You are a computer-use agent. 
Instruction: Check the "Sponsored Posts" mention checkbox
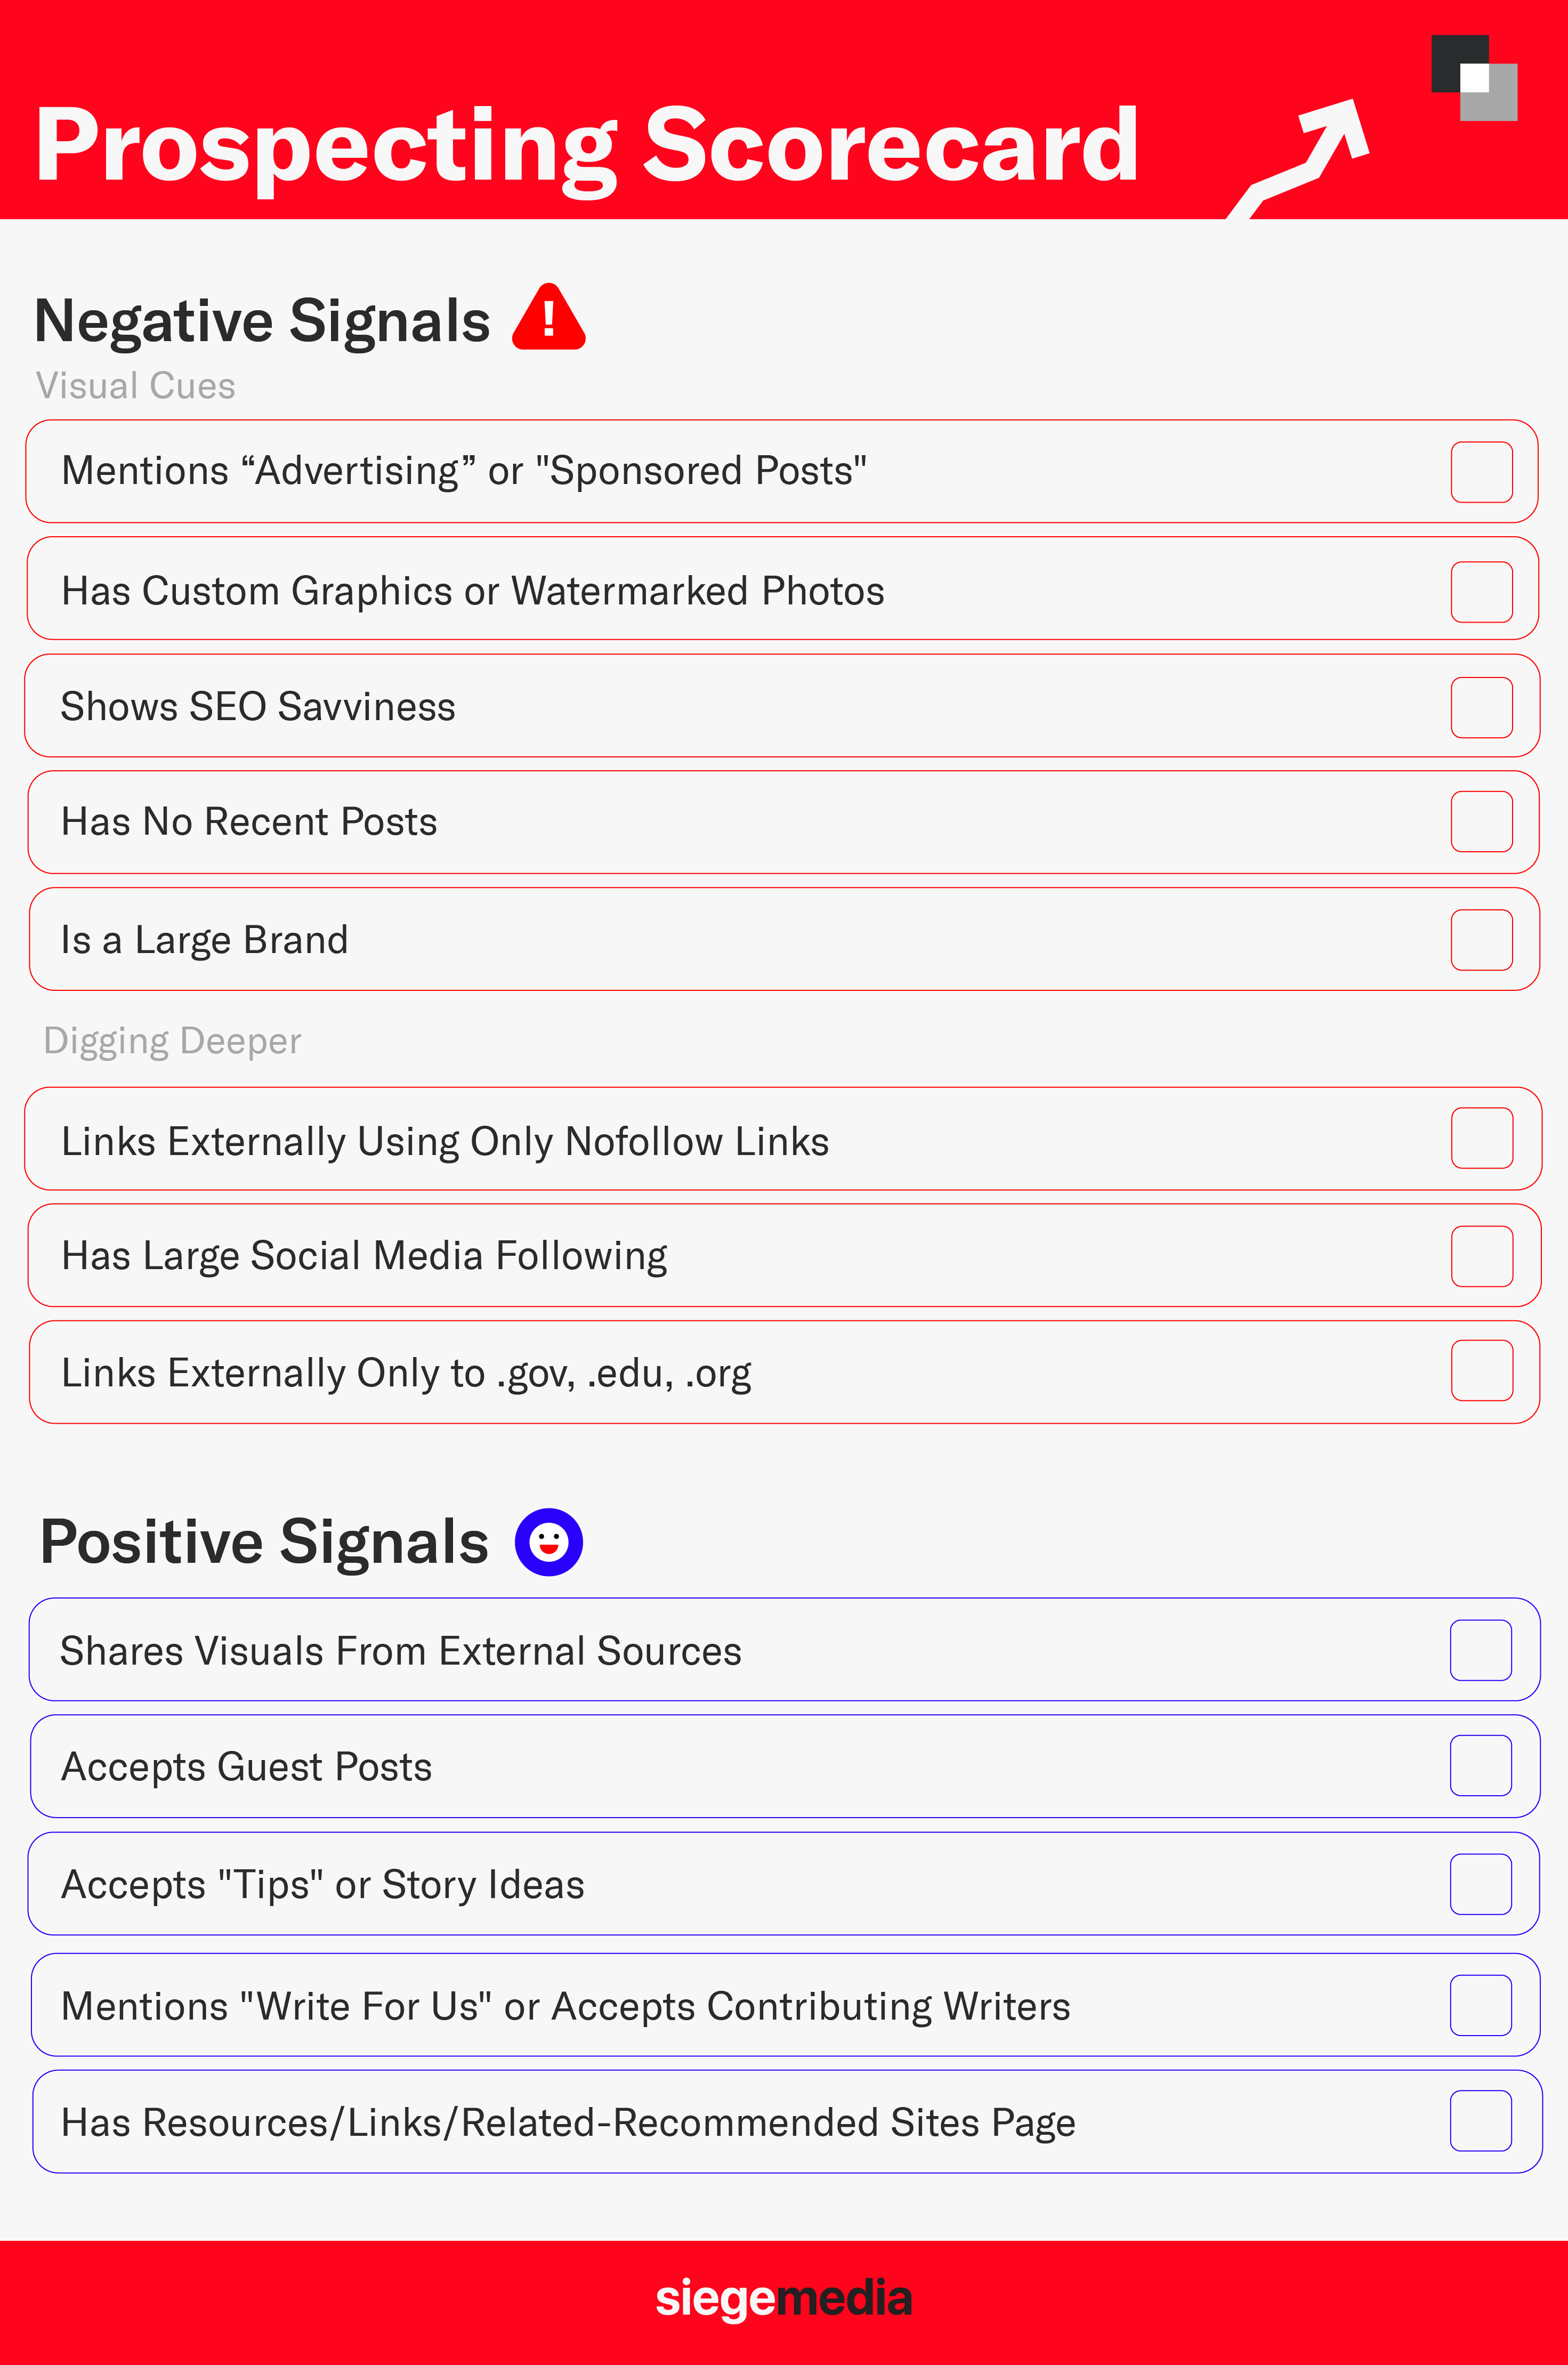(1481, 472)
